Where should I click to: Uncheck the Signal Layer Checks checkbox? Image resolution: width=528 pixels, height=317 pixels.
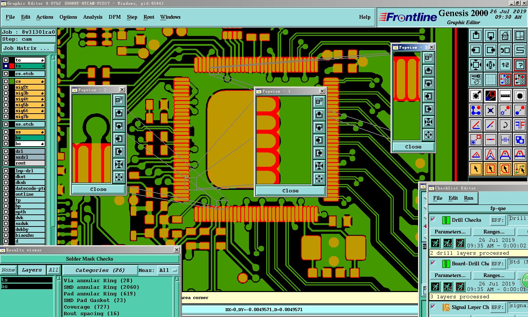coord(433,306)
